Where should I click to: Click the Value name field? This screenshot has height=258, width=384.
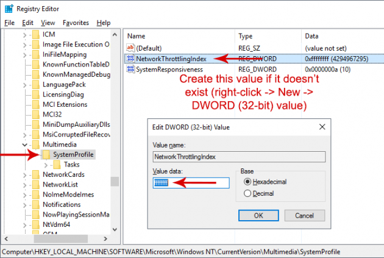[239, 157]
